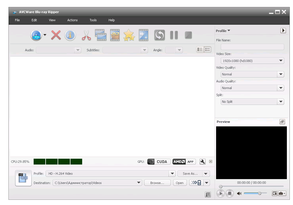Image resolution: width=293 pixels, height=205 pixels.
Task: Pause the ripping process
Action: coord(174,35)
